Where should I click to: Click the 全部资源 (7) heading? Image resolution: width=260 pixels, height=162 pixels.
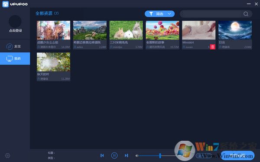(47, 13)
